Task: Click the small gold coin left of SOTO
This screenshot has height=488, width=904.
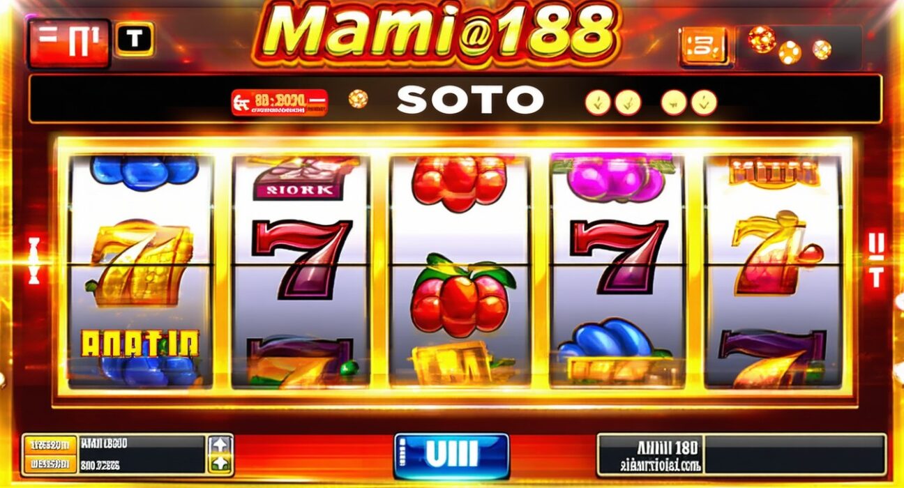Action: click(x=358, y=98)
